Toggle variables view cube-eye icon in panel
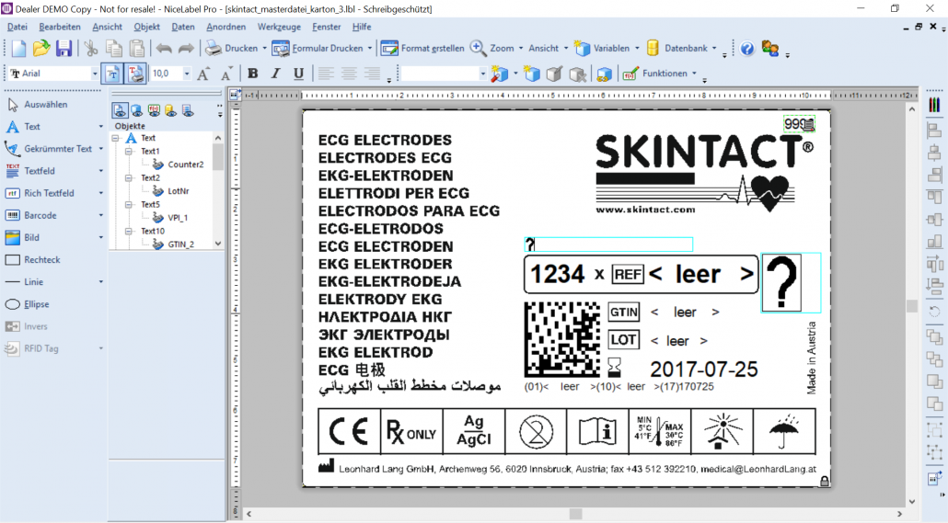This screenshot has height=523, width=948. click(x=137, y=110)
